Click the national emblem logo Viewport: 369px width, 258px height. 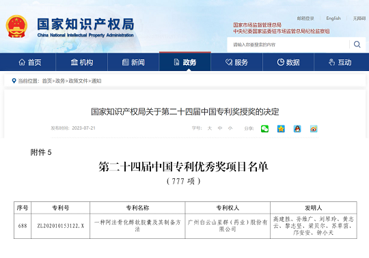[x=16, y=27]
